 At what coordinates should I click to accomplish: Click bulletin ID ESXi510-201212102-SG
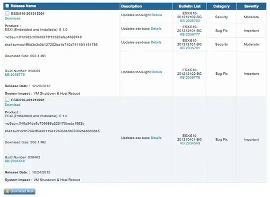tap(189, 15)
